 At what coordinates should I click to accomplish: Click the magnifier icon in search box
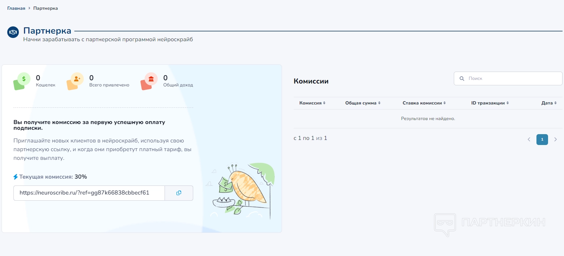click(462, 78)
